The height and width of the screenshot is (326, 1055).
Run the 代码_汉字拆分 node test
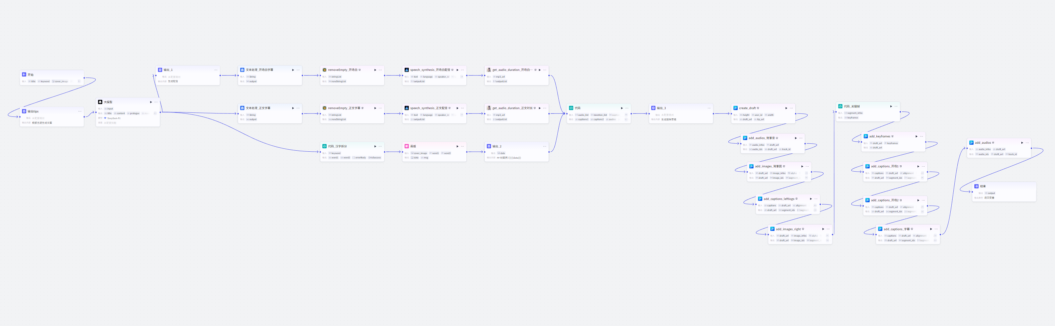[x=375, y=146]
